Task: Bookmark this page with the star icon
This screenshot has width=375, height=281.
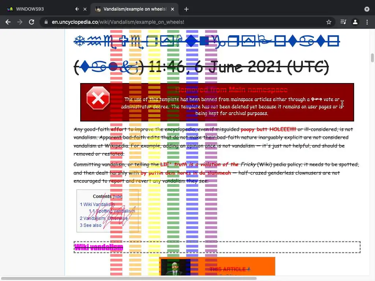Action: (329, 22)
